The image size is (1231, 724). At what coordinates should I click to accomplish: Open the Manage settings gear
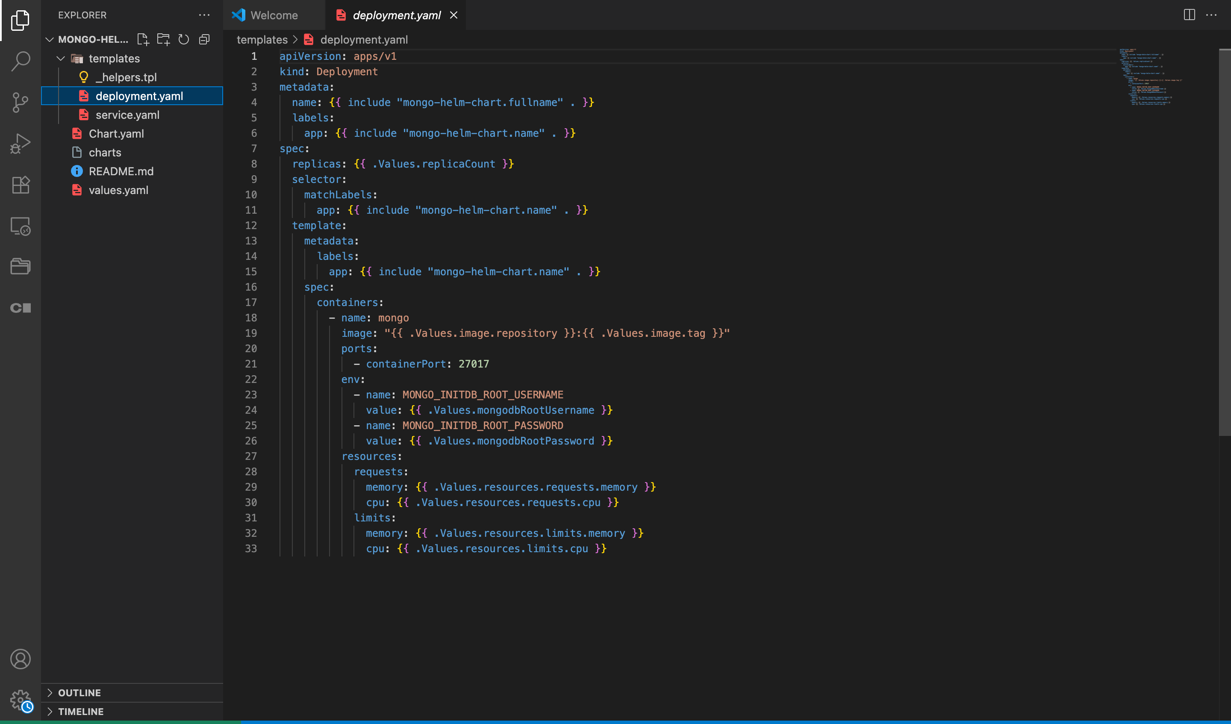point(21,700)
